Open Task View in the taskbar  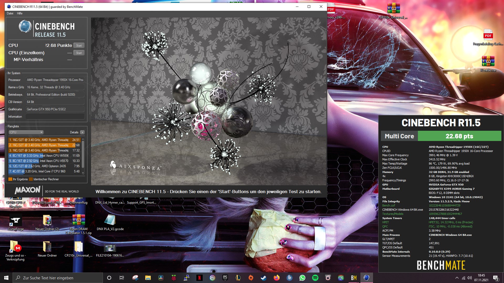pyautogui.click(x=122, y=278)
